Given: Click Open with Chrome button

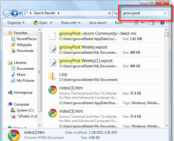Looking at the screenshot, I should click(x=40, y=23).
